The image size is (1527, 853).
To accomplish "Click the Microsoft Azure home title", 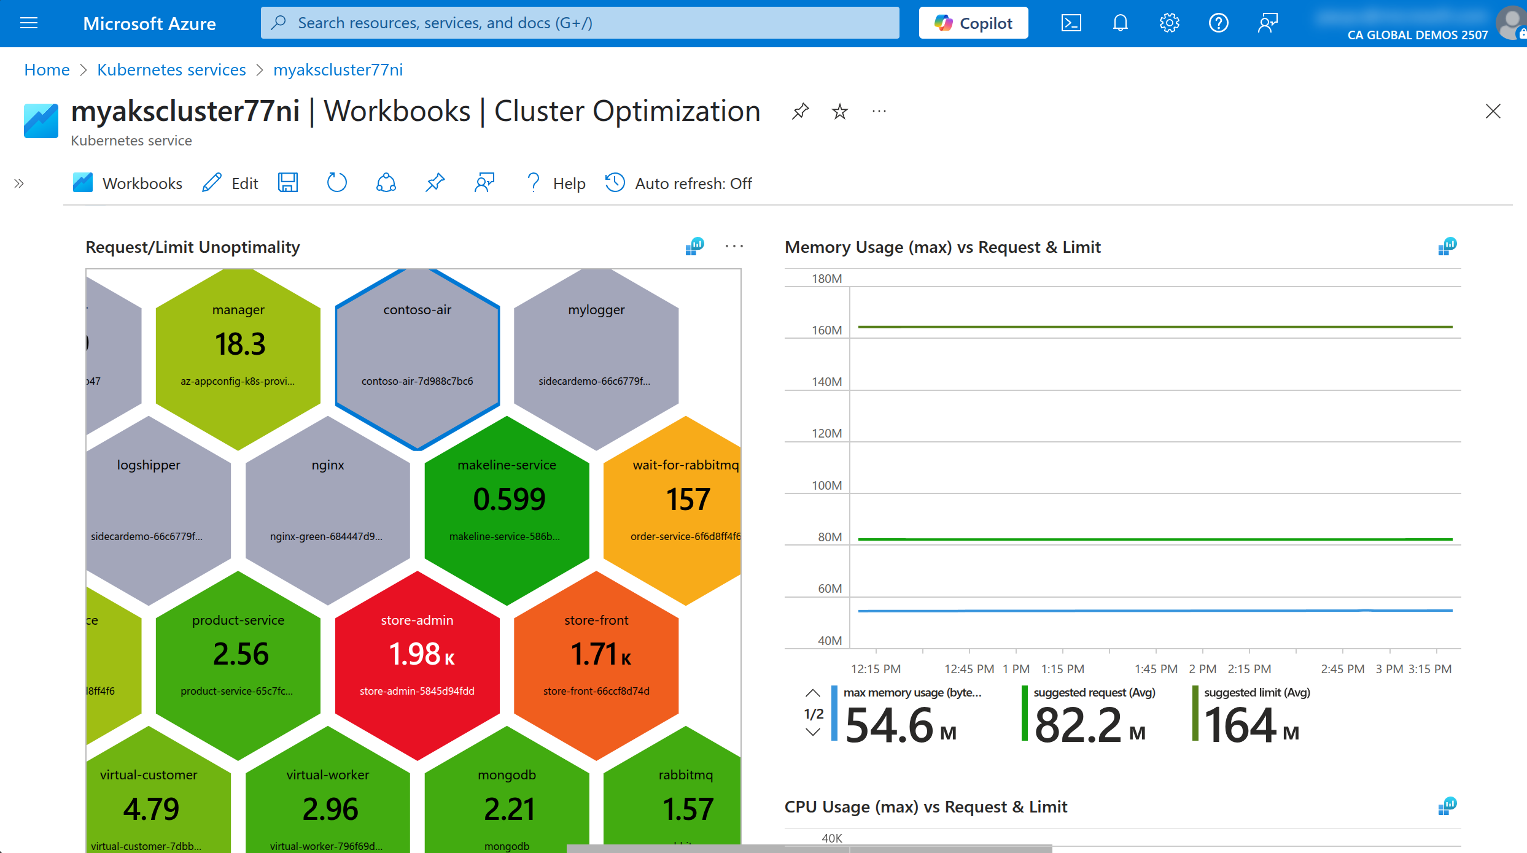I will coord(149,23).
